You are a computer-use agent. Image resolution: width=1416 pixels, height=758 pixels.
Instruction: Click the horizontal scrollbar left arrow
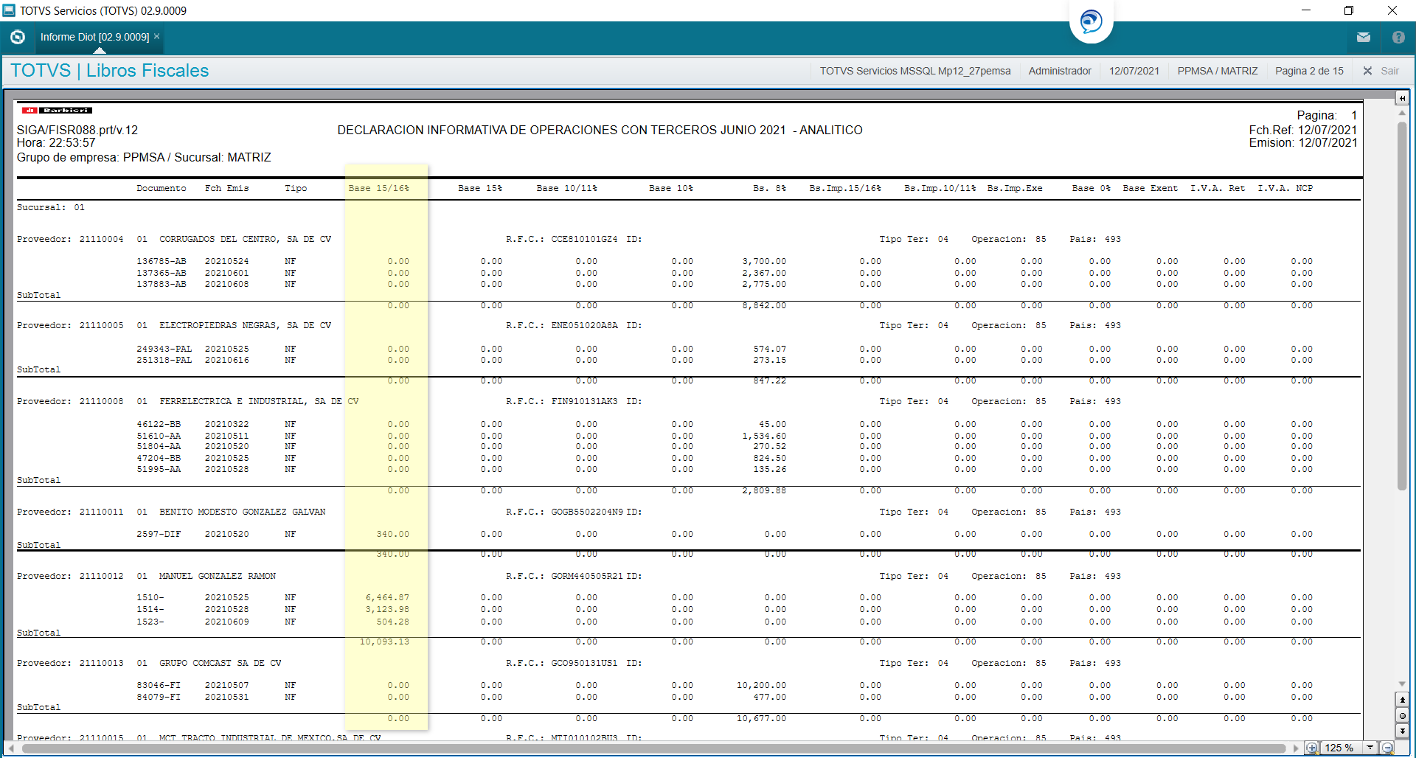pos(11,748)
